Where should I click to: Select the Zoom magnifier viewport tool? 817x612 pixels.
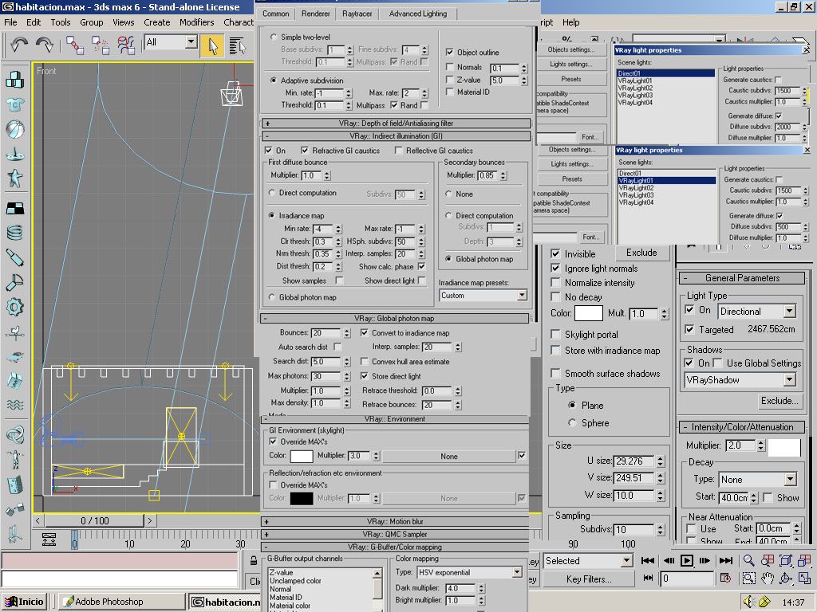coord(748,560)
